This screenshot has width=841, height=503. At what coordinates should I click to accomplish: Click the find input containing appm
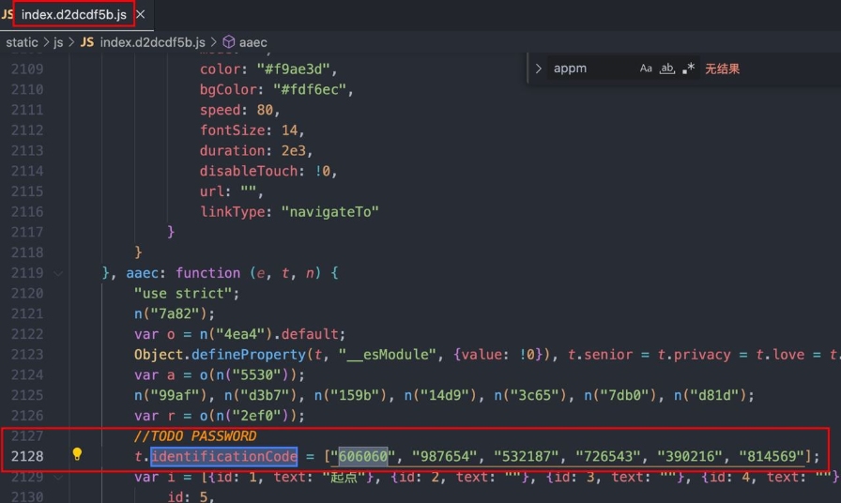pyautogui.click(x=591, y=69)
